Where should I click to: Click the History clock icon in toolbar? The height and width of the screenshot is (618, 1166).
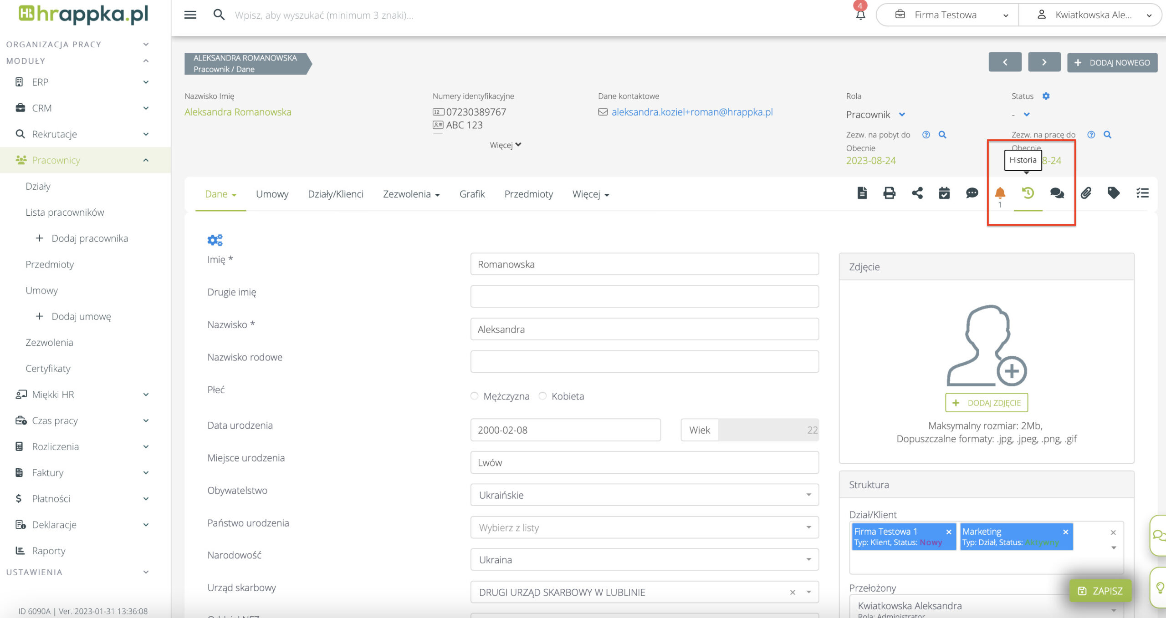click(x=1028, y=193)
